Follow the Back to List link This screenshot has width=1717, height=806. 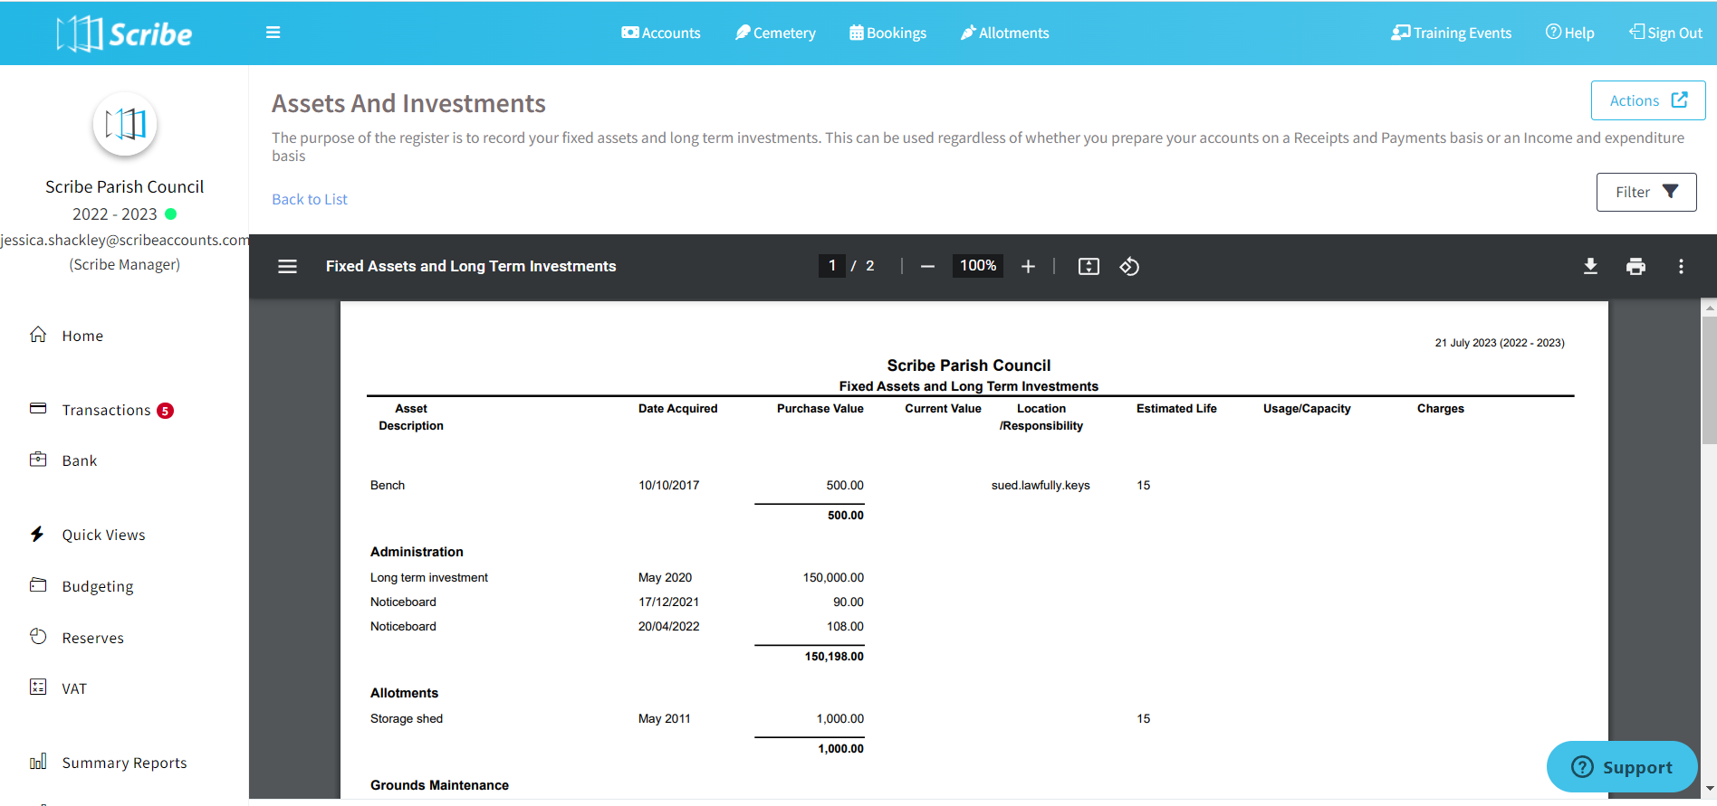tap(310, 199)
